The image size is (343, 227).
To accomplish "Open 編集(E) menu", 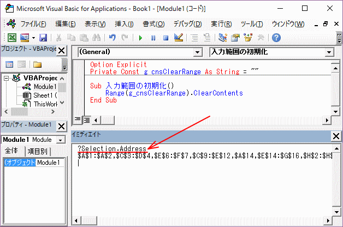I will tap(66, 24).
